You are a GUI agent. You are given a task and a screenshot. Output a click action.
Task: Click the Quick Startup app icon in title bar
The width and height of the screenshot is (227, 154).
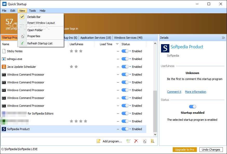pyautogui.click(x=4, y=4)
